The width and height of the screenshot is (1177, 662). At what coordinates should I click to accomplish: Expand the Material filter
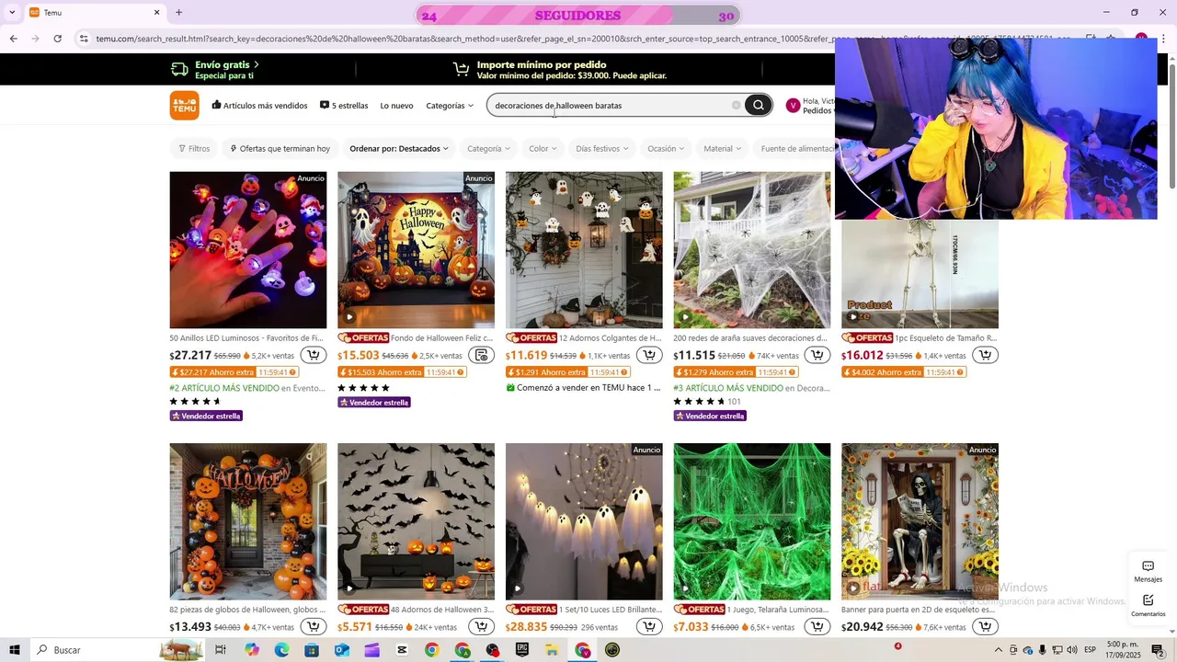(723, 148)
